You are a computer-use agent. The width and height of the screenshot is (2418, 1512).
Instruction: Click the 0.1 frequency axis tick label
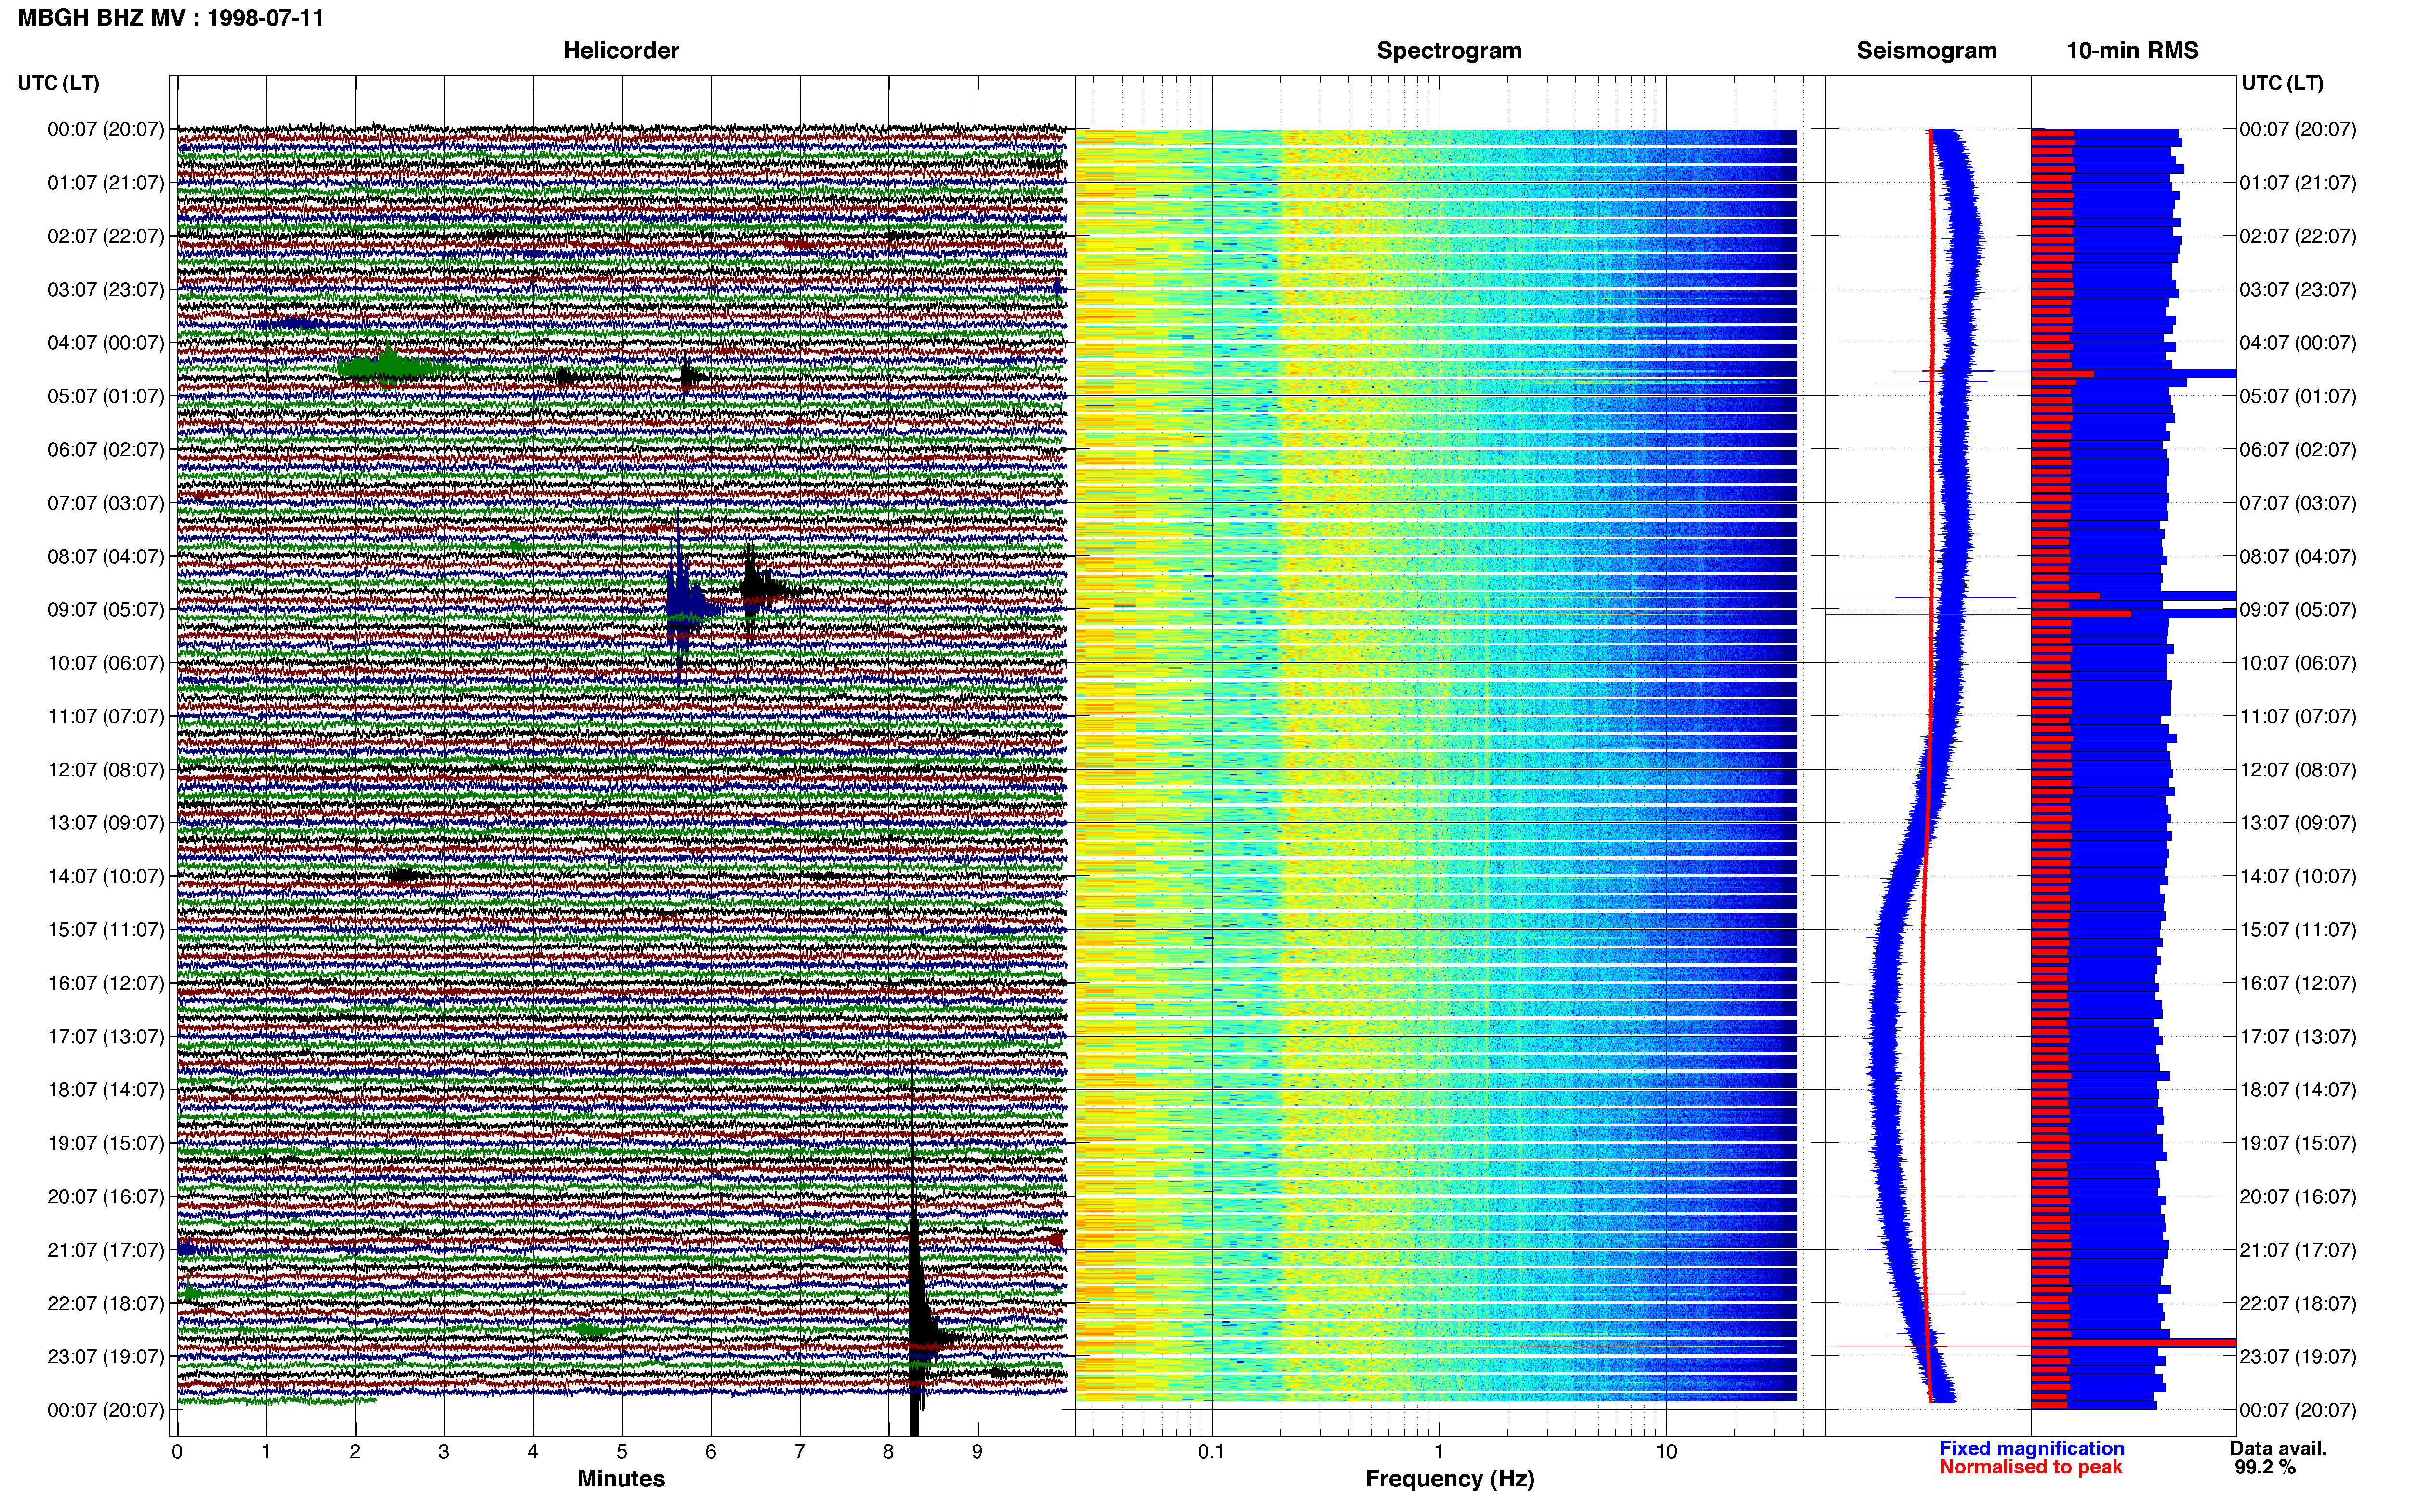point(1211,1451)
